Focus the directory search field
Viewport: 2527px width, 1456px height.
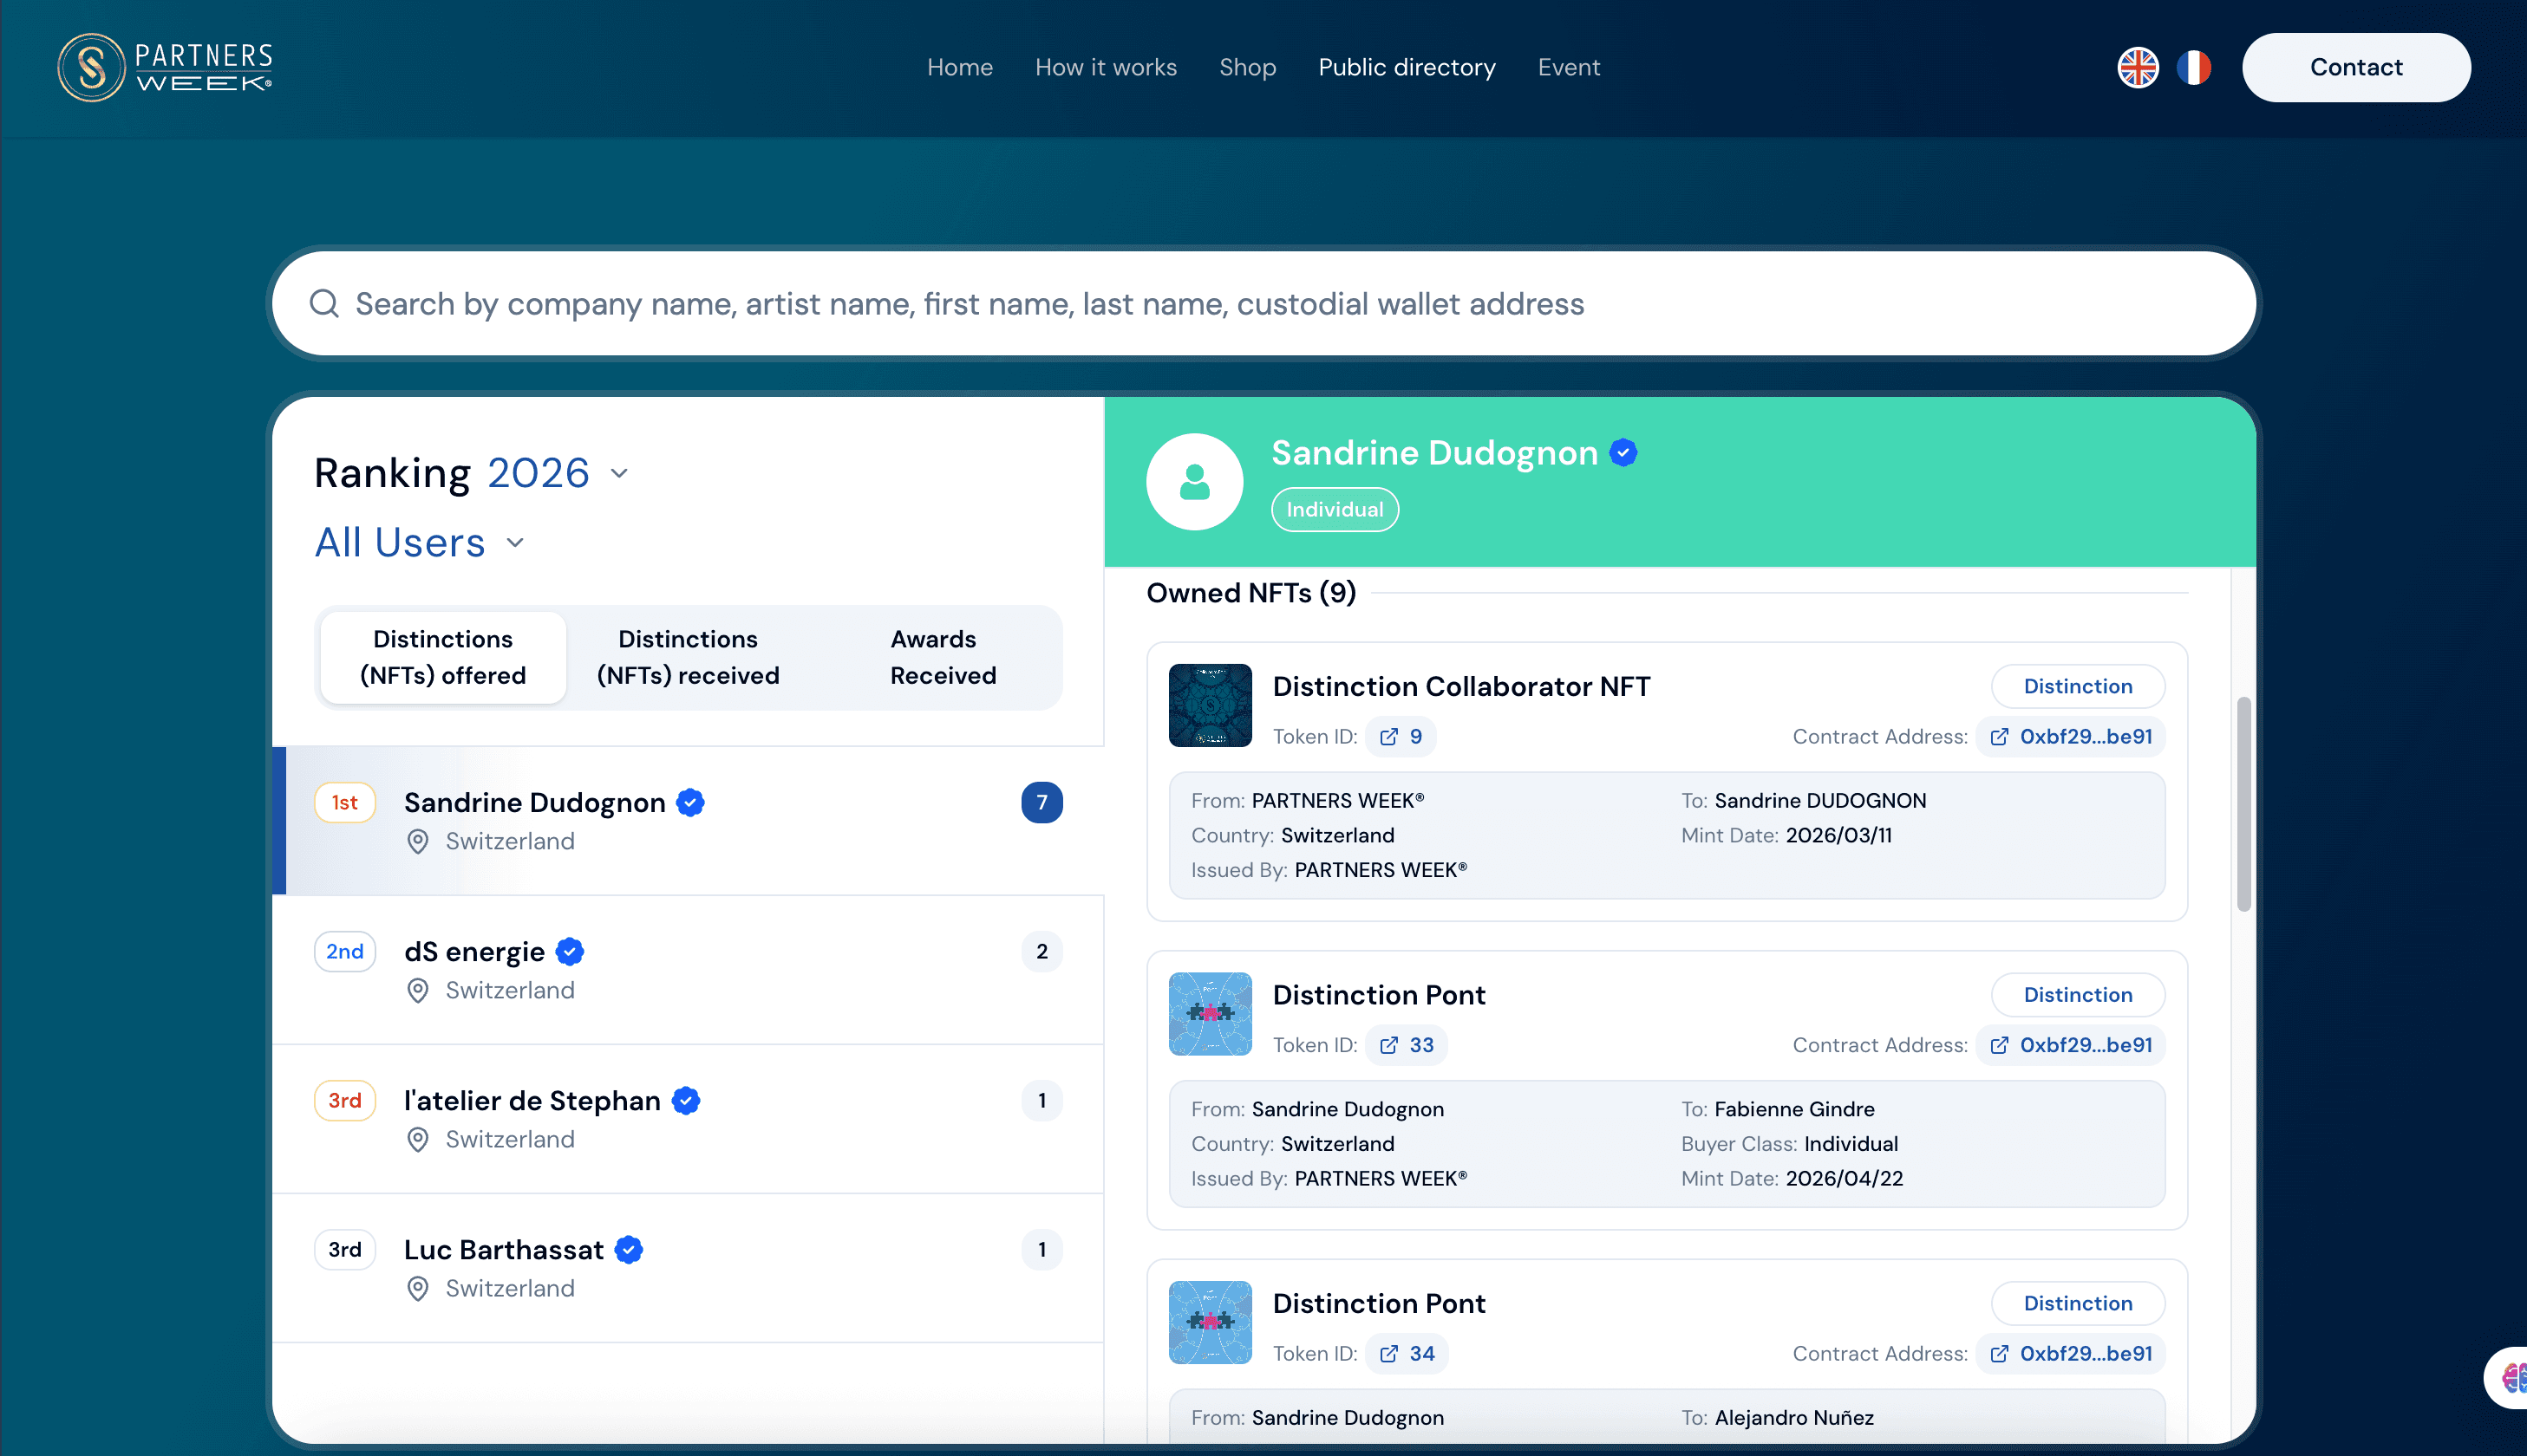(x=1263, y=303)
